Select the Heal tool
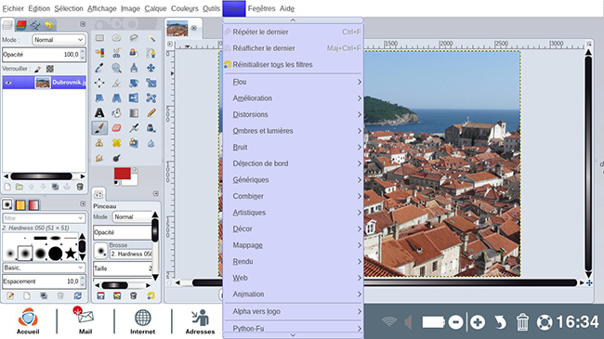 click(116, 143)
